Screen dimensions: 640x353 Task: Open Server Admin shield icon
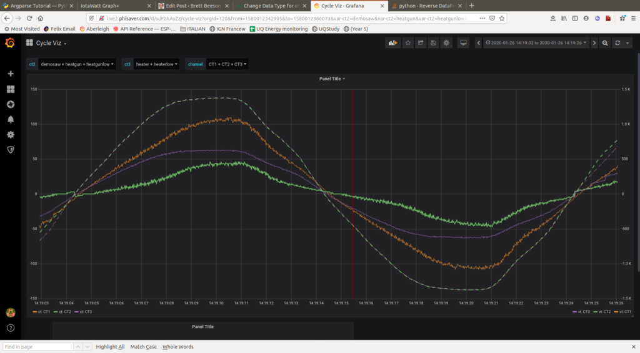[11, 150]
